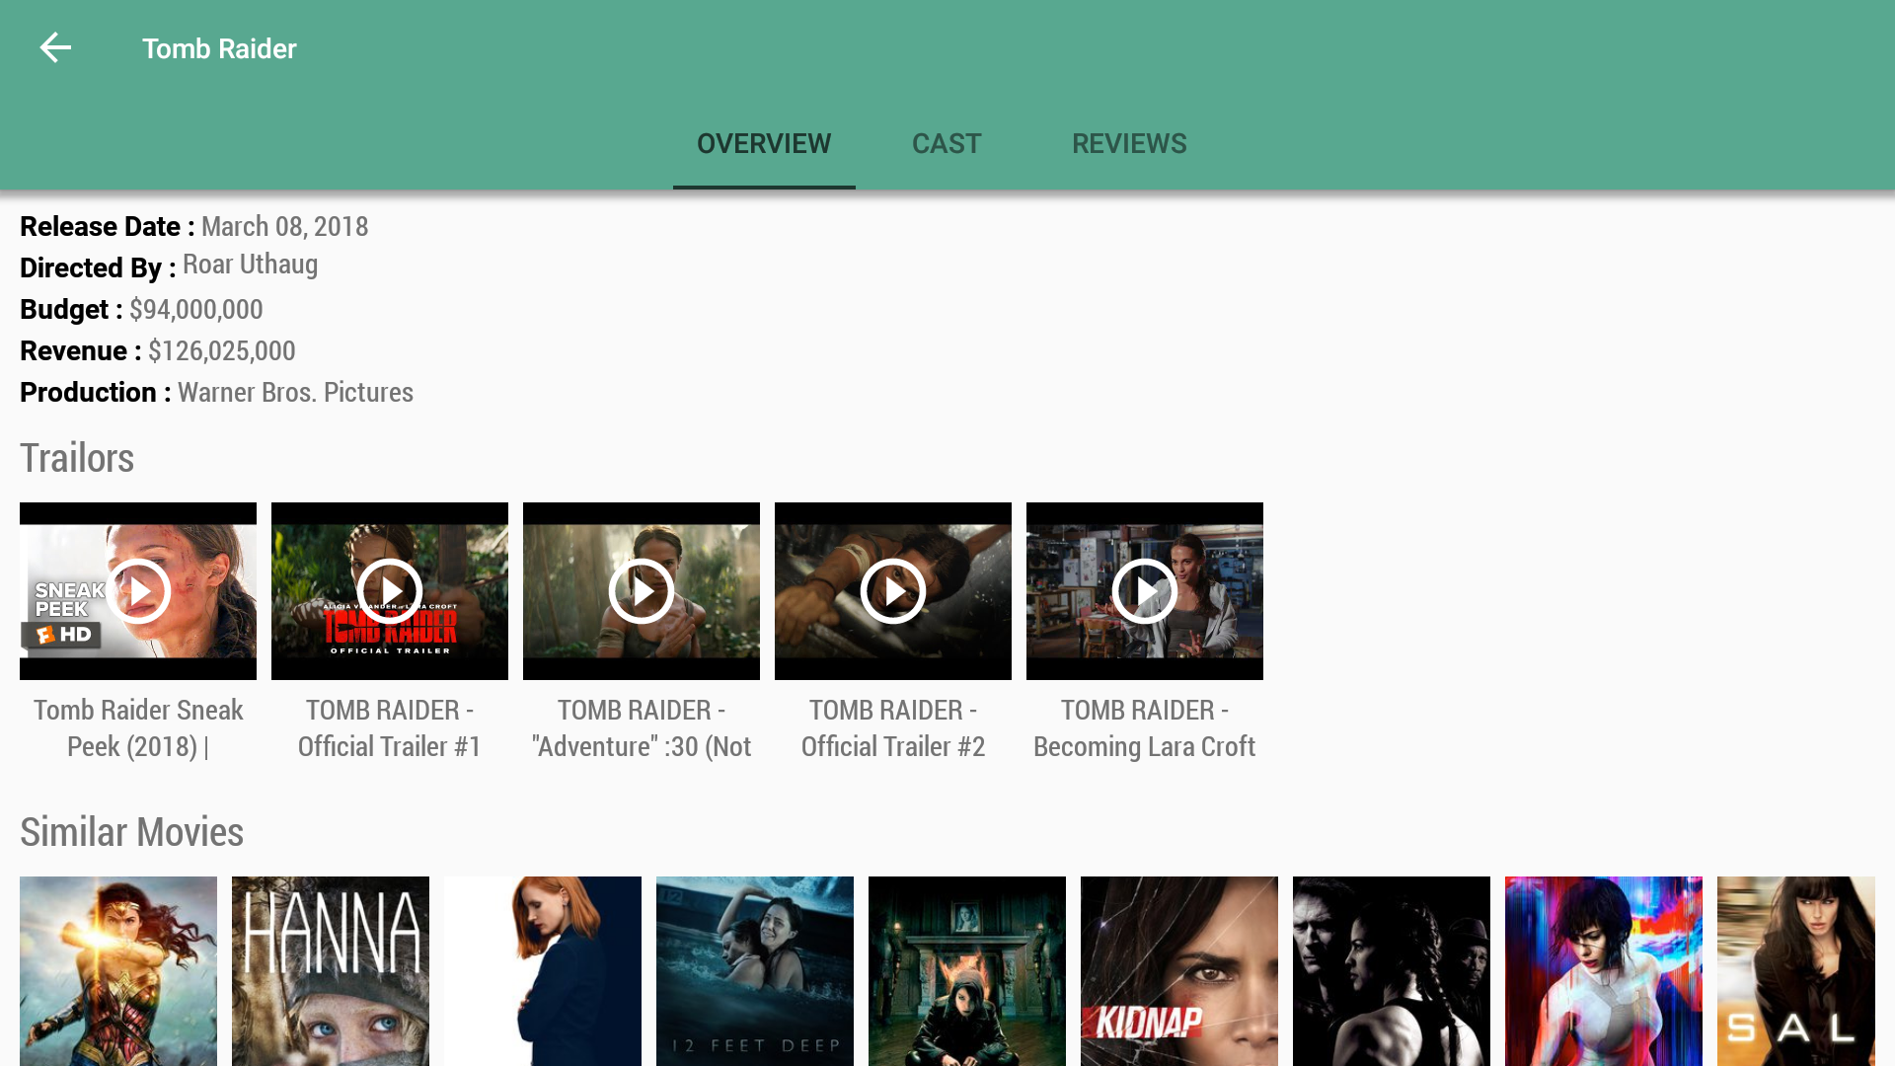Tap the back arrow to leave Tomb Raider

pos(55,47)
